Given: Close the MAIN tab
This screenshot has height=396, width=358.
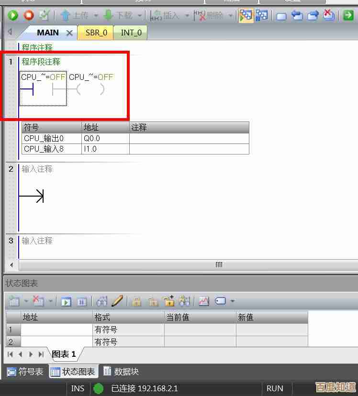Looking at the screenshot, I should 69,33.
